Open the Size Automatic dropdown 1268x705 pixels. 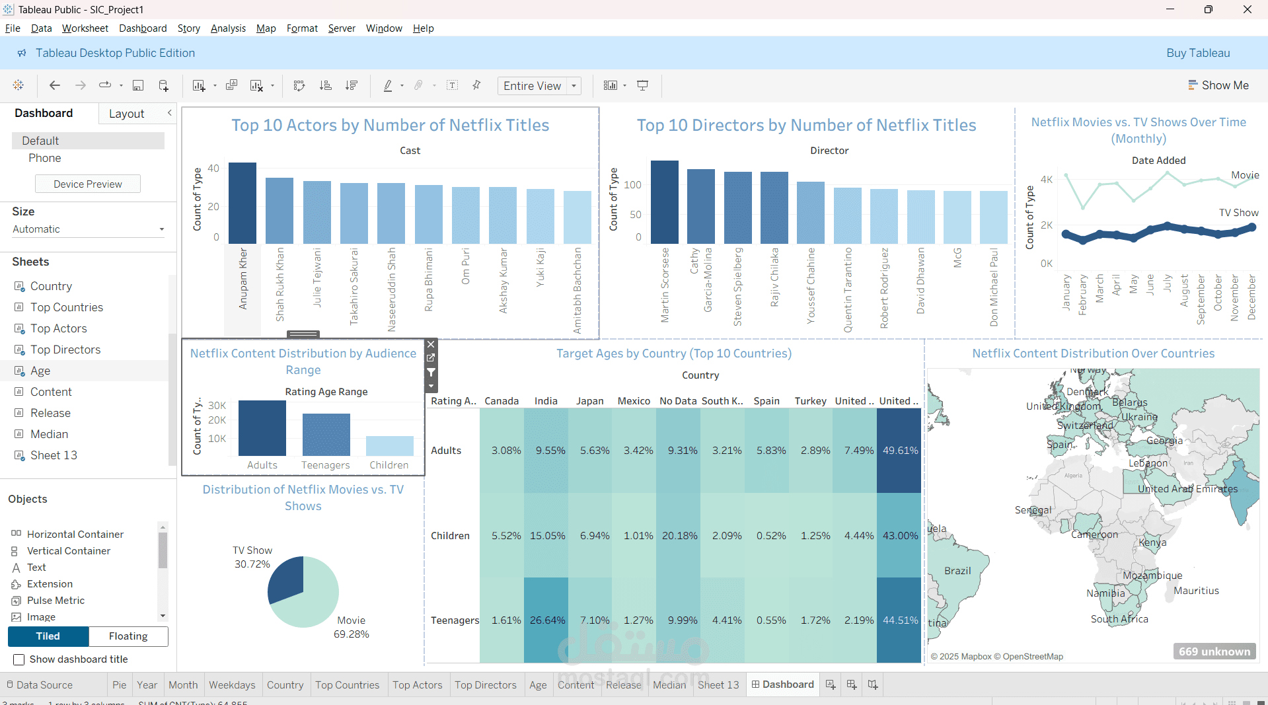pyautogui.click(x=88, y=229)
